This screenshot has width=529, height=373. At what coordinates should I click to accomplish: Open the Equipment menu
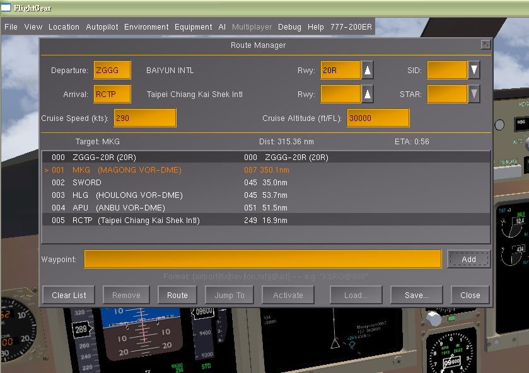(194, 27)
